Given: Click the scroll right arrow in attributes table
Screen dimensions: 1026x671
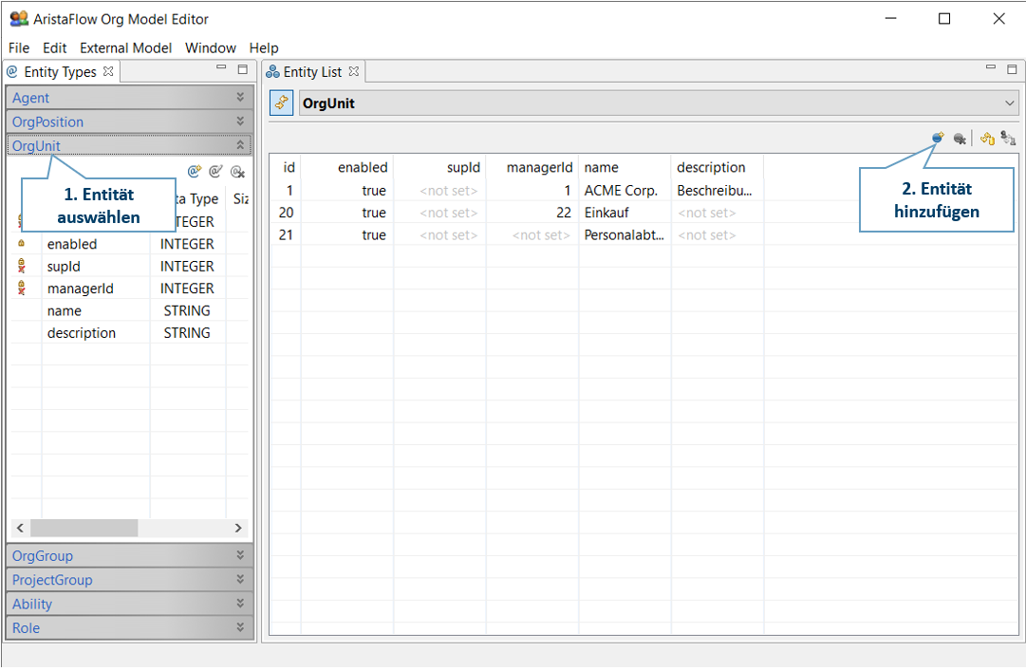Looking at the screenshot, I should click(x=238, y=528).
